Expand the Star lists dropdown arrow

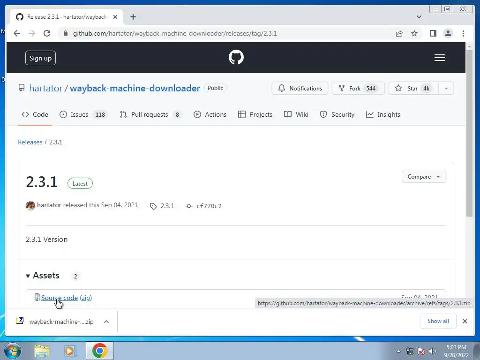click(x=446, y=89)
